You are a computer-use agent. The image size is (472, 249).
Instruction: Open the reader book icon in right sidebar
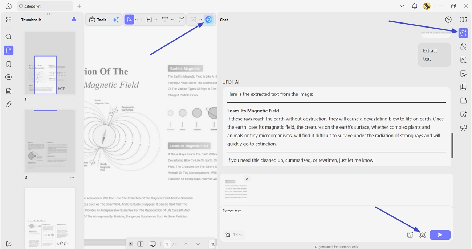pyautogui.click(x=463, y=20)
